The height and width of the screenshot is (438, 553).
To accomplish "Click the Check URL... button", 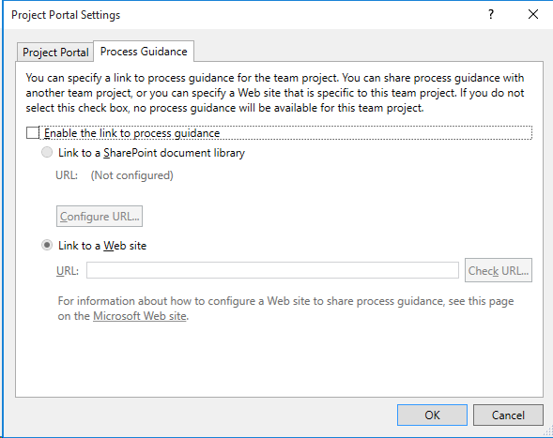I will click(x=499, y=271).
